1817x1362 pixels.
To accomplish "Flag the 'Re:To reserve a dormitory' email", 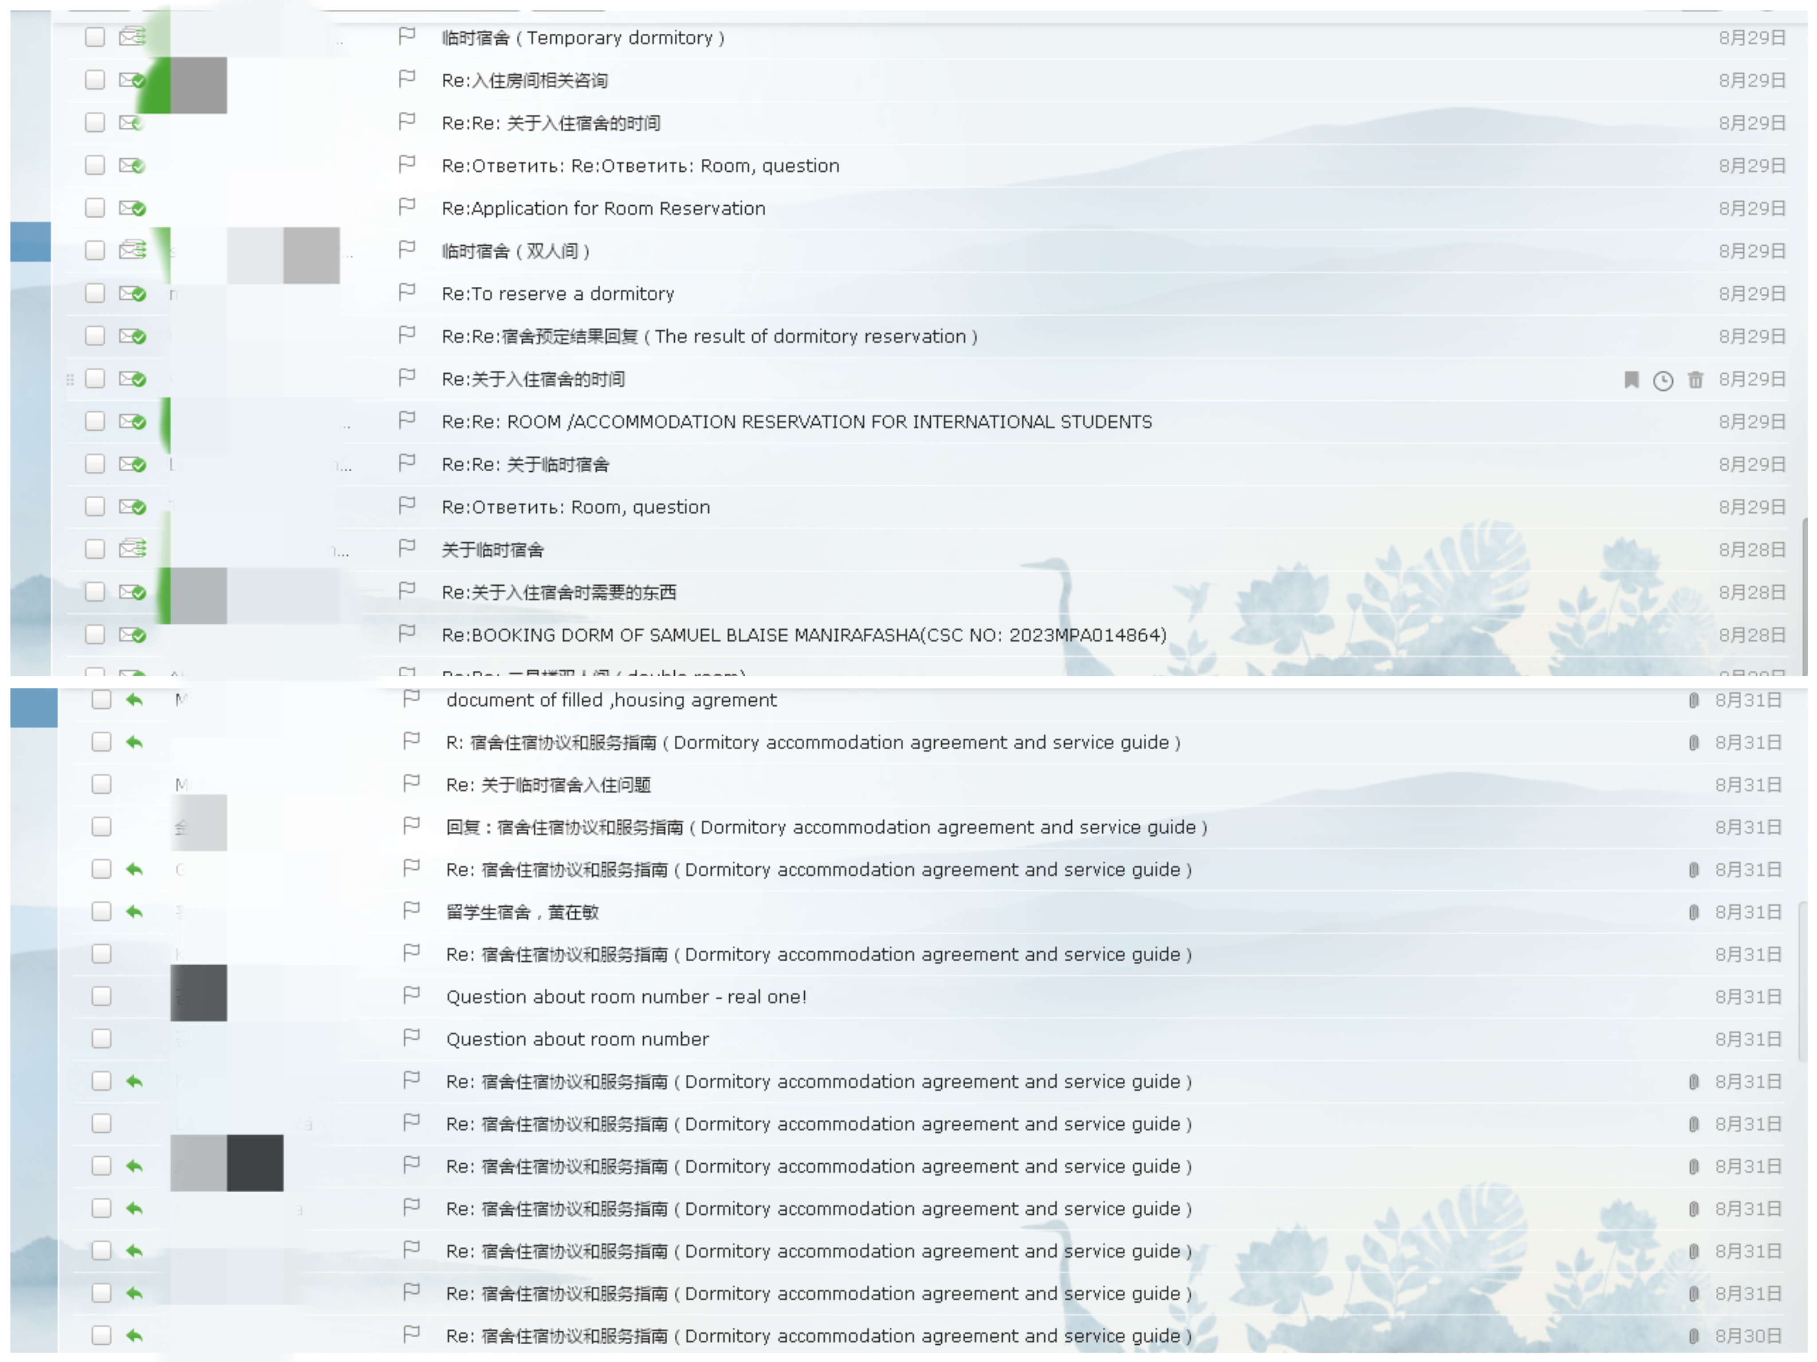I will point(407,292).
